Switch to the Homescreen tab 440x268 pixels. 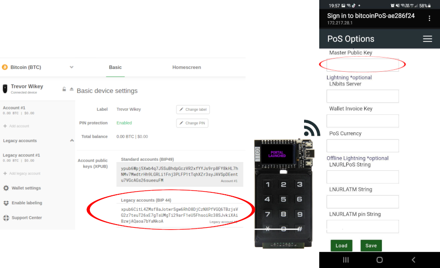tap(187, 67)
